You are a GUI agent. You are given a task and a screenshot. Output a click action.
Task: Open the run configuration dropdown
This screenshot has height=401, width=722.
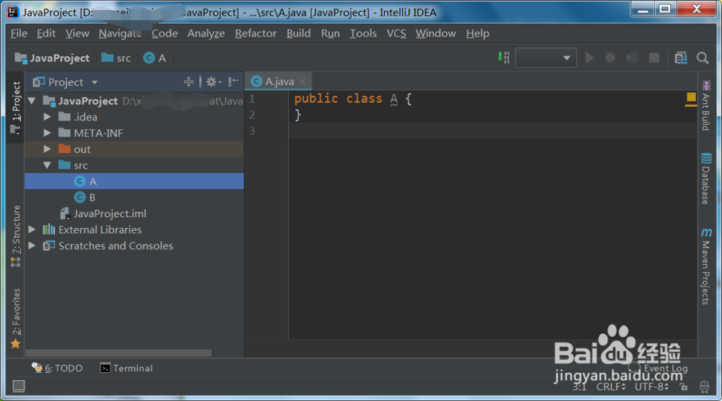(546, 58)
